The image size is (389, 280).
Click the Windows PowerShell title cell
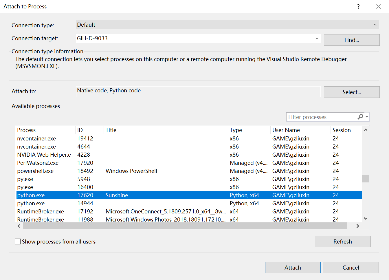pos(131,171)
